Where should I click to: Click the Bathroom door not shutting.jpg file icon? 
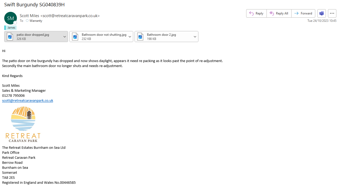point(75,37)
